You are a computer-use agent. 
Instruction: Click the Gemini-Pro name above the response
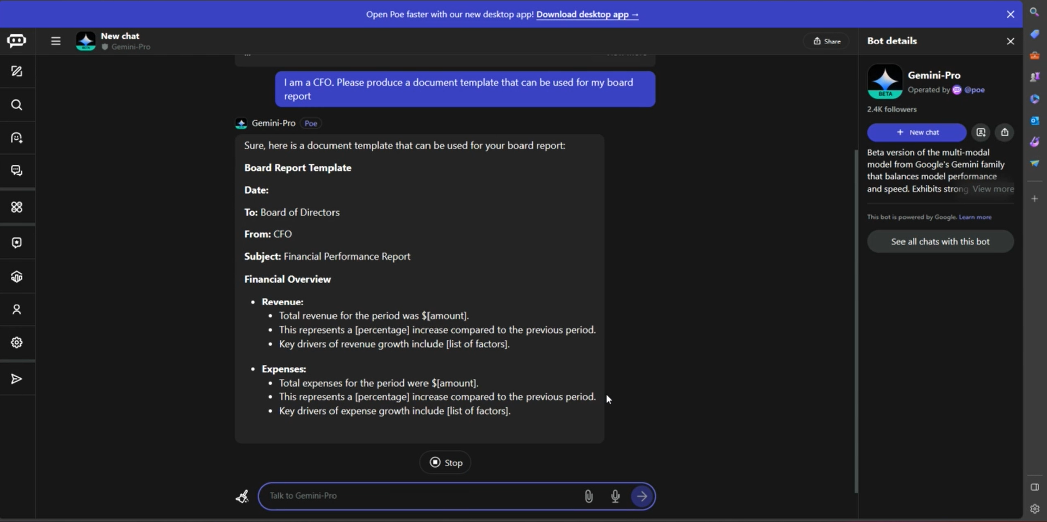[273, 123]
